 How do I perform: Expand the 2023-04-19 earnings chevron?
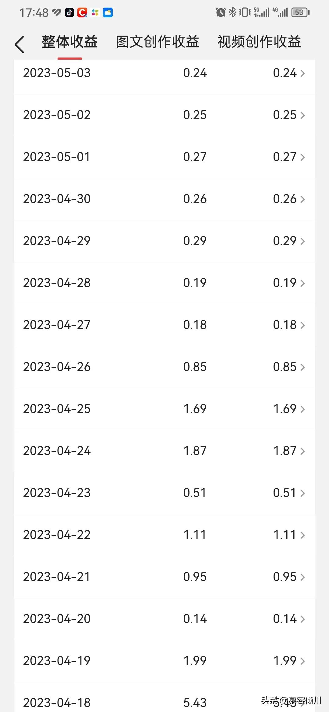click(x=302, y=661)
